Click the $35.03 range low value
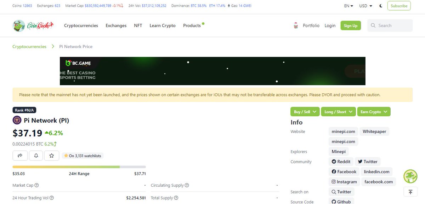 18,174
